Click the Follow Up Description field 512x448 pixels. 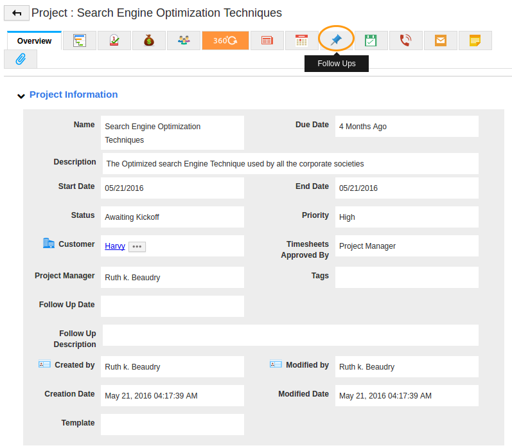pyautogui.click(x=290, y=335)
